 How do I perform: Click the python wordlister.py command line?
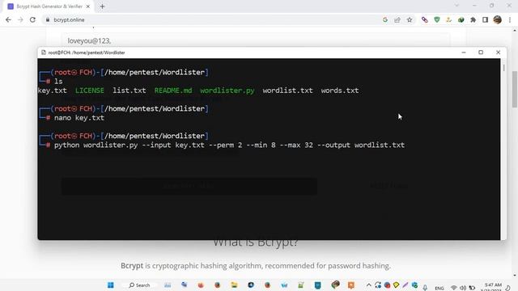pyautogui.click(x=229, y=145)
